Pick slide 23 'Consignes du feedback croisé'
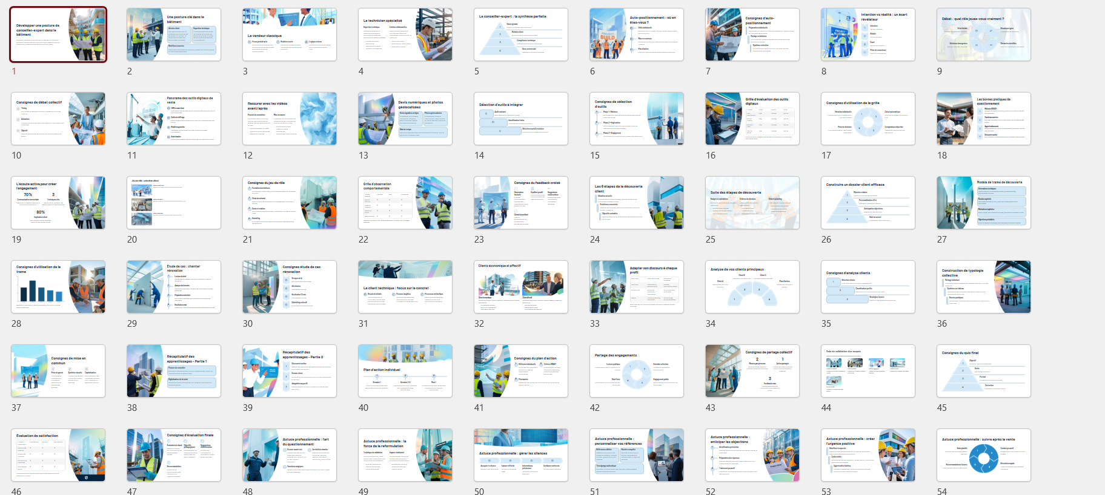 (x=521, y=203)
